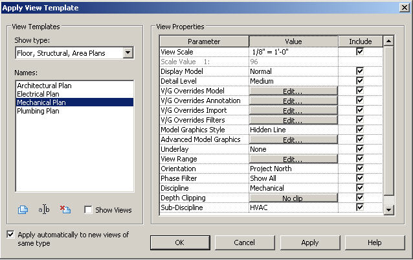This screenshot has width=413, height=260.
Task: Click the Parameter column header
Action: pyautogui.click(x=204, y=41)
